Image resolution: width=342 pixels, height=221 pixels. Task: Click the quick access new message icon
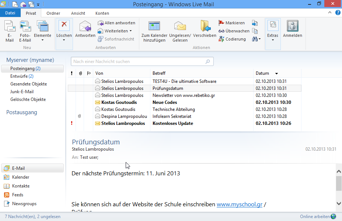coord(15,4)
